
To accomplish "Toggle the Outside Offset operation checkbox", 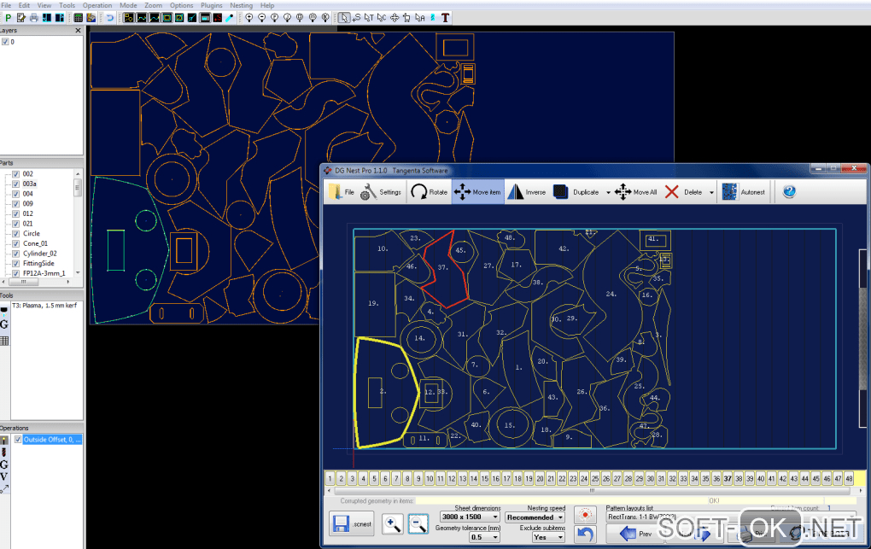I will click(18, 440).
